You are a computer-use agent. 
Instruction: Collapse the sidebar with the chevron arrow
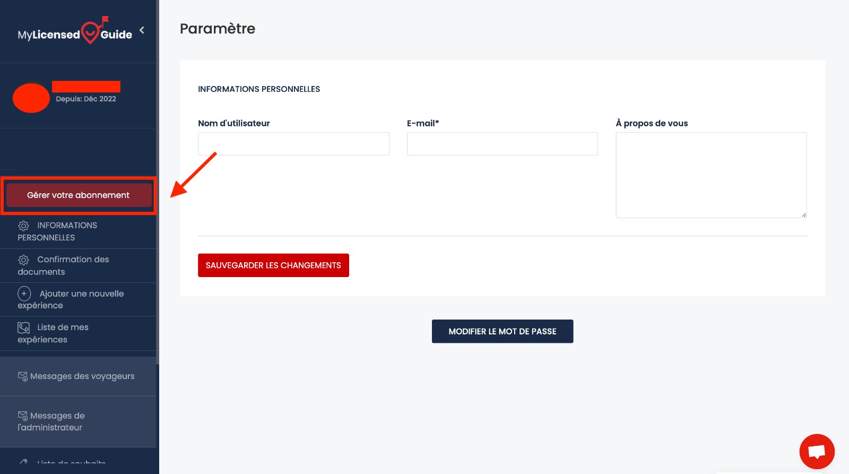[142, 30]
